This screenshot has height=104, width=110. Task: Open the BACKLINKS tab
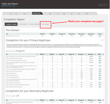click(x=28, y=13)
